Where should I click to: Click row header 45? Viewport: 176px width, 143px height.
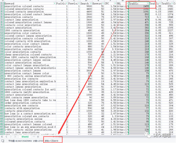[2, 121]
